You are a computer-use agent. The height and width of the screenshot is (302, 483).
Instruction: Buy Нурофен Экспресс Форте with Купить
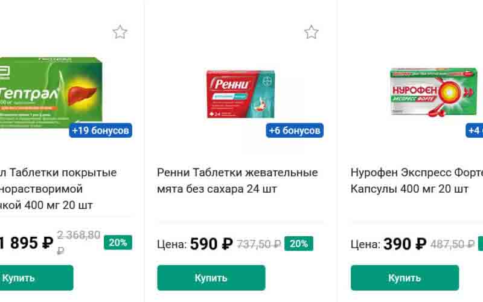tap(405, 278)
